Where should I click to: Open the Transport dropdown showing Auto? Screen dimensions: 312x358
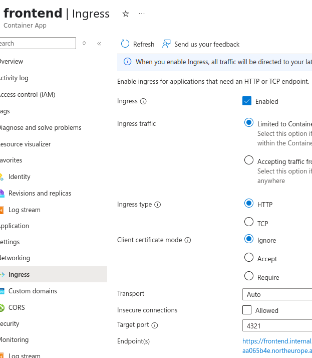click(x=277, y=294)
